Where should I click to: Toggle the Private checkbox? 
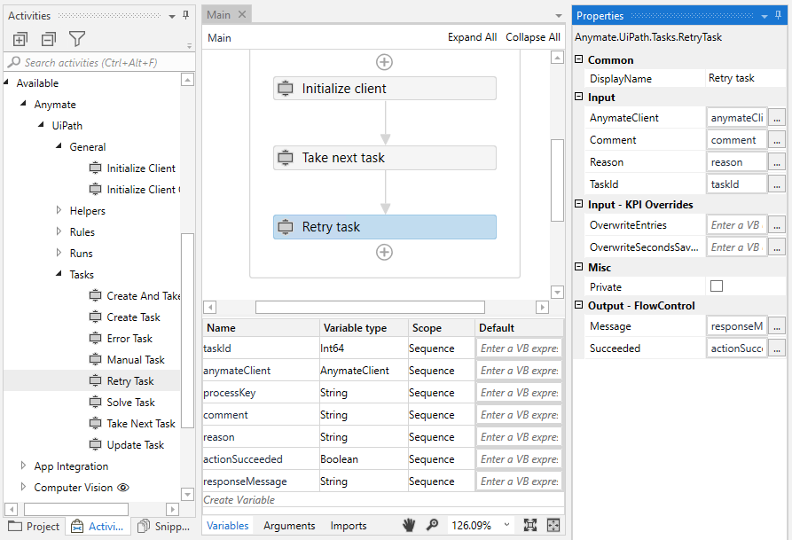[x=717, y=286]
